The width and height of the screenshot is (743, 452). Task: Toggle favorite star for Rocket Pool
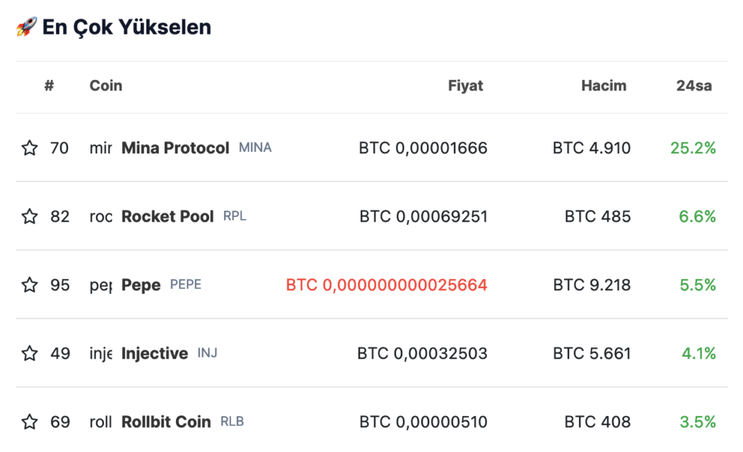30,216
